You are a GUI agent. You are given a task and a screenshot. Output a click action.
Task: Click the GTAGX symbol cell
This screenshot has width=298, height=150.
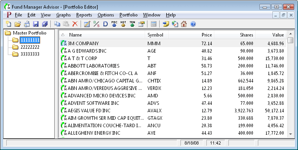(155, 118)
